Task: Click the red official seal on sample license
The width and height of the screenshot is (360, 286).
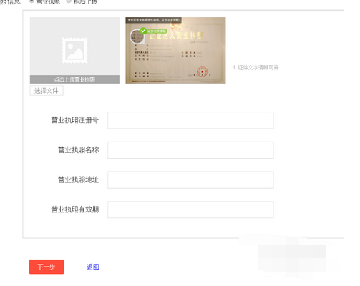Action: pyautogui.click(x=202, y=71)
